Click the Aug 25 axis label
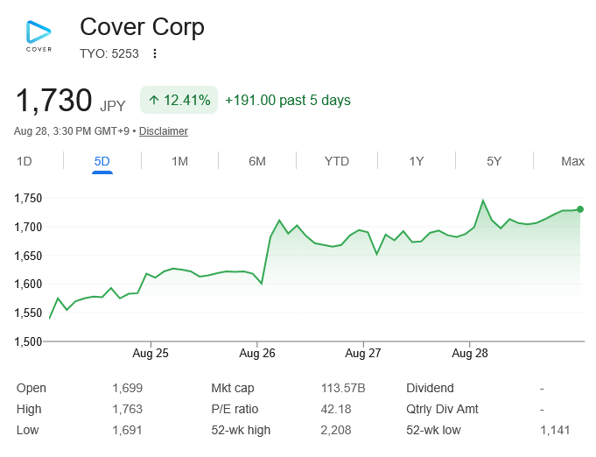Screen dimensions: 596x457 [x=151, y=353]
